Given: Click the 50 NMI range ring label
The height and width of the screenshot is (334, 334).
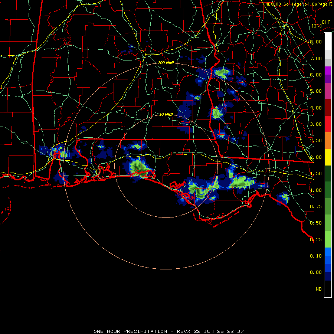Looking at the screenshot, I should pyautogui.click(x=166, y=114).
